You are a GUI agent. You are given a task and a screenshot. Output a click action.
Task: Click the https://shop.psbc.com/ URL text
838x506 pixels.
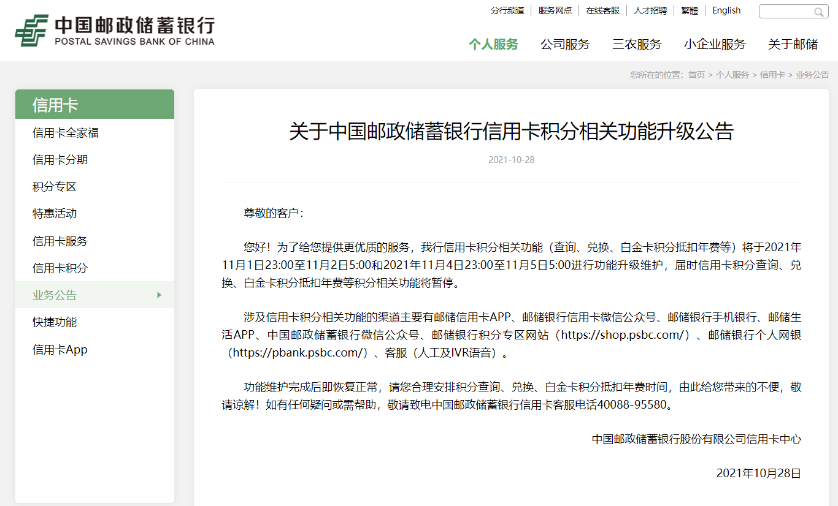(623, 335)
